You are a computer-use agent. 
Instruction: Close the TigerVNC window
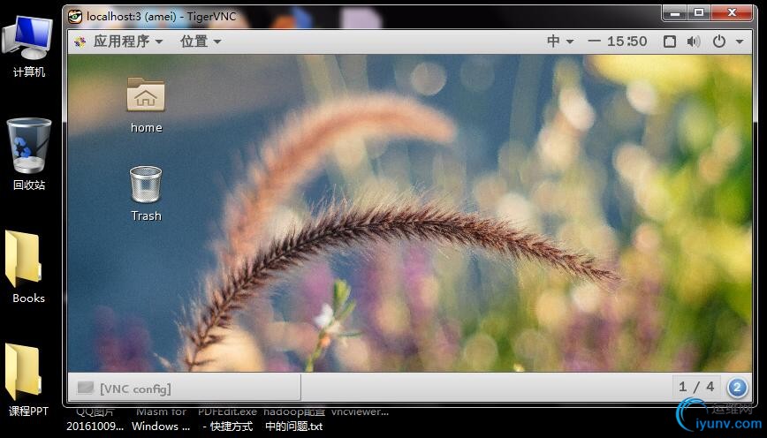pos(732,12)
